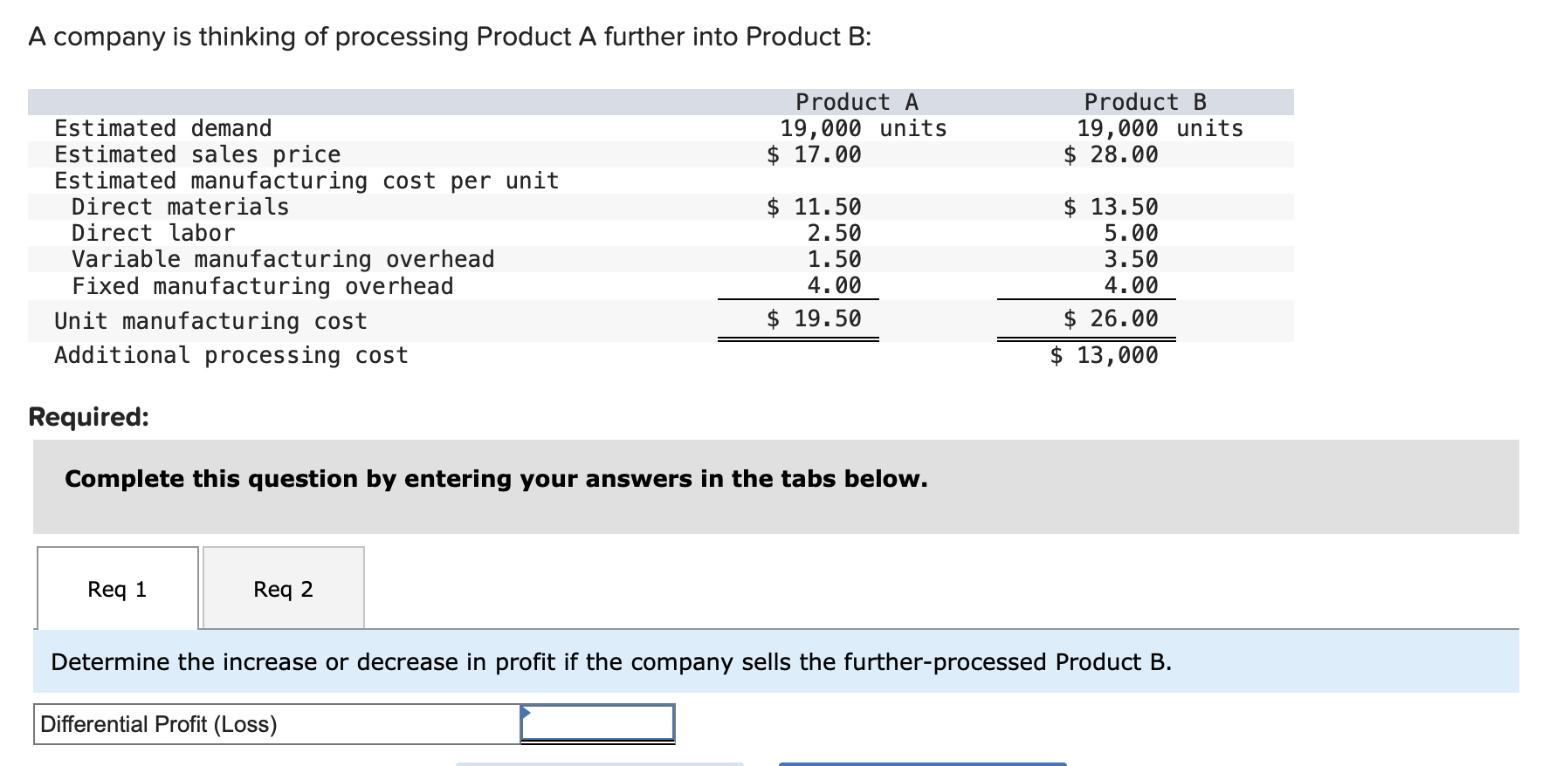Viewport: 1542px width, 766px height.
Task: Click Product B unit manufacturing cost $ 26.00
Action: [1111, 318]
